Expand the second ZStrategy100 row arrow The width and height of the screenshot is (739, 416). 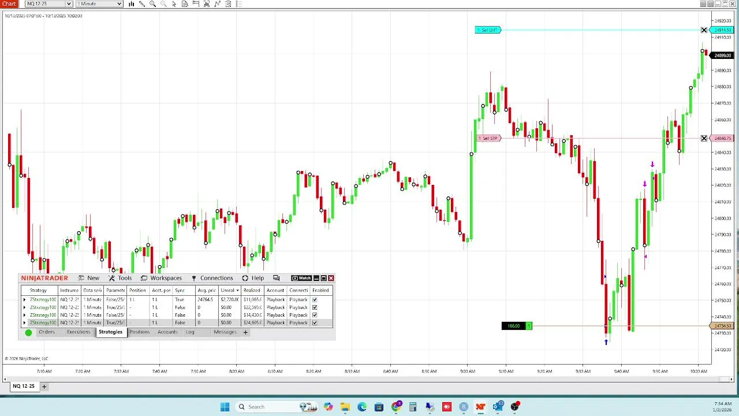(24, 307)
